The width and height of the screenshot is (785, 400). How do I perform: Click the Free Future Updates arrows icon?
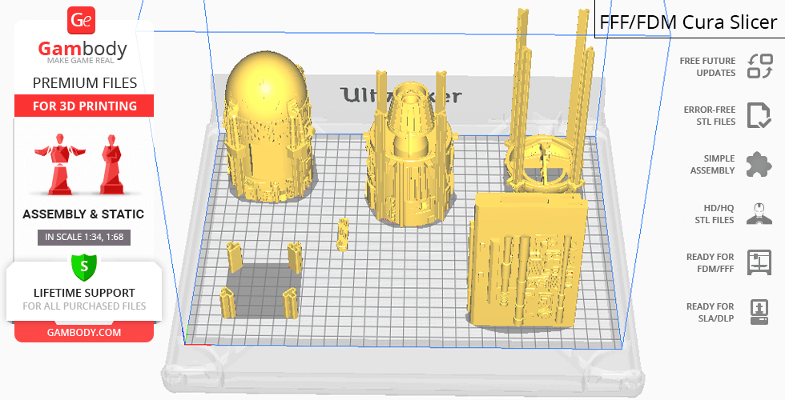(759, 66)
